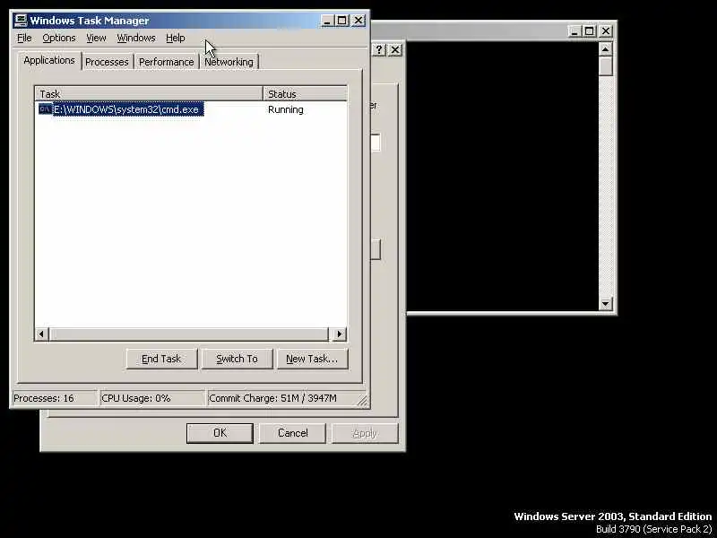Click the cmd.exe task icon
717x538 pixels.
46,109
